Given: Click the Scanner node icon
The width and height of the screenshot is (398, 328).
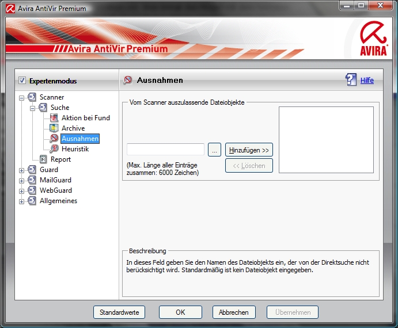Looking at the screenshot, I should point(32,97).
